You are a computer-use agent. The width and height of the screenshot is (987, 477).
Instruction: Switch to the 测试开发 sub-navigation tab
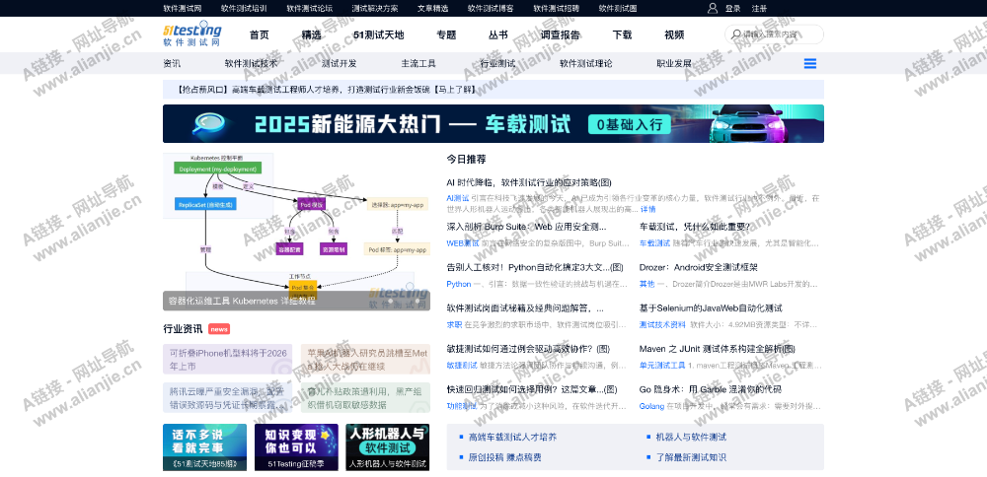340,63
